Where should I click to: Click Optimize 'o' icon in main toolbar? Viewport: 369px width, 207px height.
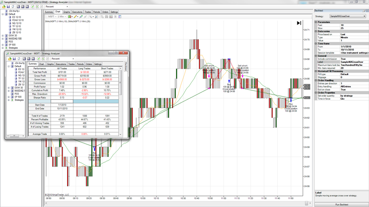(x=23, y=7)
